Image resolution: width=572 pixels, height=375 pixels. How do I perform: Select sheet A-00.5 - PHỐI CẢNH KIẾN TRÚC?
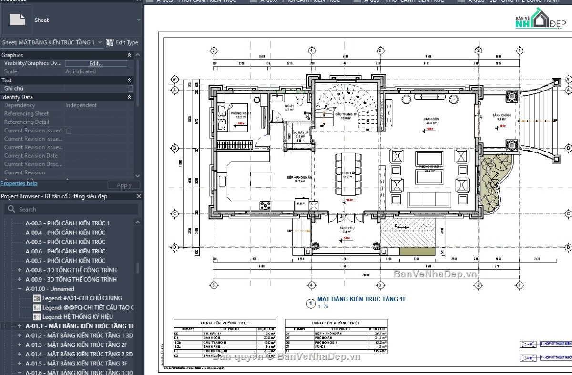(65, 242)
